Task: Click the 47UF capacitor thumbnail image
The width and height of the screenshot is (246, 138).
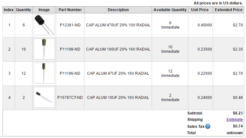Action: pos(44,73)
